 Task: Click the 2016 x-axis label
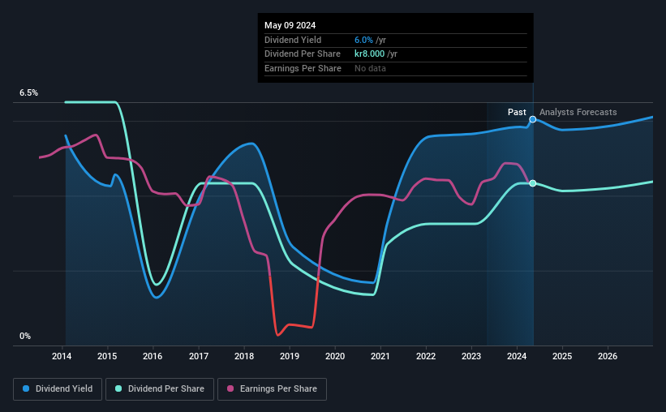click(153, 356)
